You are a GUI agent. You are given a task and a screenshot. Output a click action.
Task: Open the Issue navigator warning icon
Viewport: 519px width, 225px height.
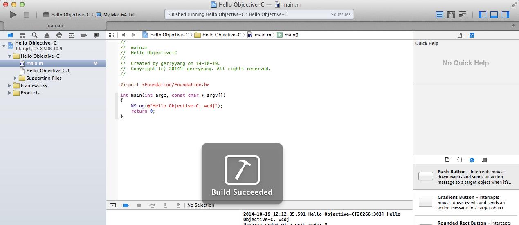47,35
